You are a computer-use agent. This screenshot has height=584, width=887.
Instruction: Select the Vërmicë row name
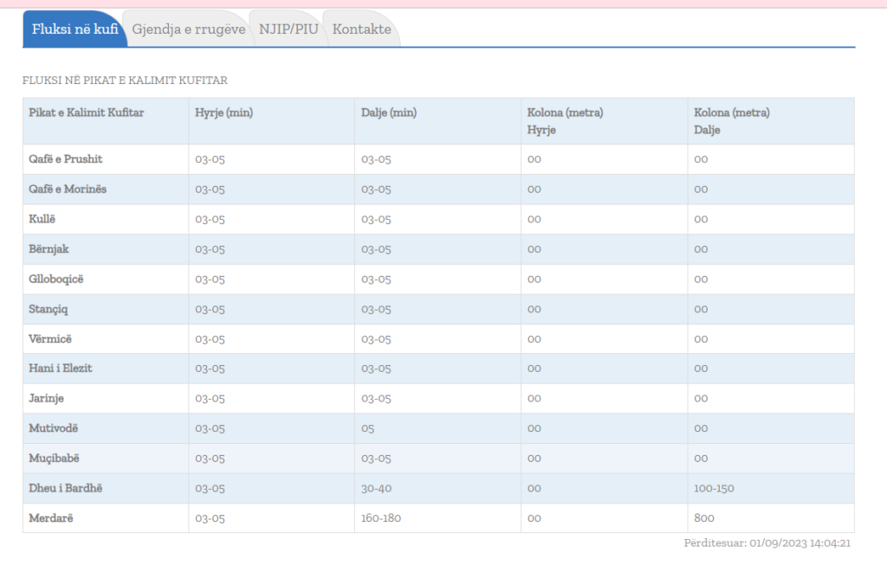click(50, 339)
